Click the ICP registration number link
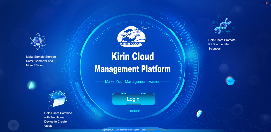The image size is (271, 132). [x=156, y=130]
